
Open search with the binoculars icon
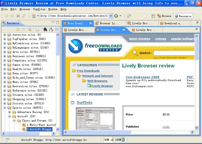pyautogui.click(x=45, y=29)
